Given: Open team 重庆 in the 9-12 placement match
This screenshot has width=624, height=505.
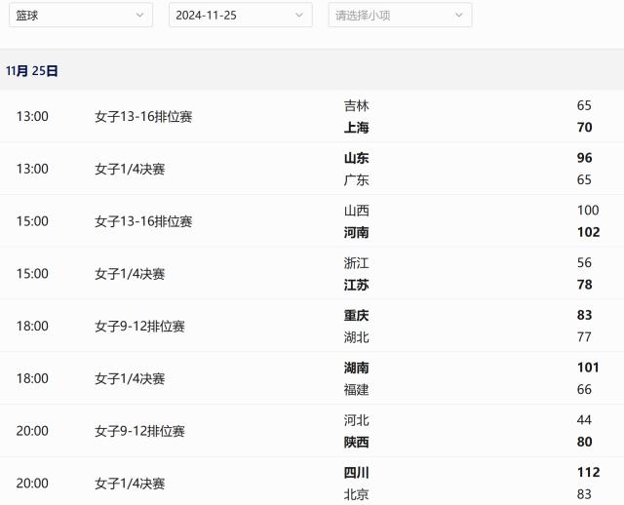Looking at the screenshot, I should tap(357, 316).
